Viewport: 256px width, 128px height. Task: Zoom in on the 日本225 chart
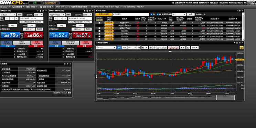click(151, 48)
